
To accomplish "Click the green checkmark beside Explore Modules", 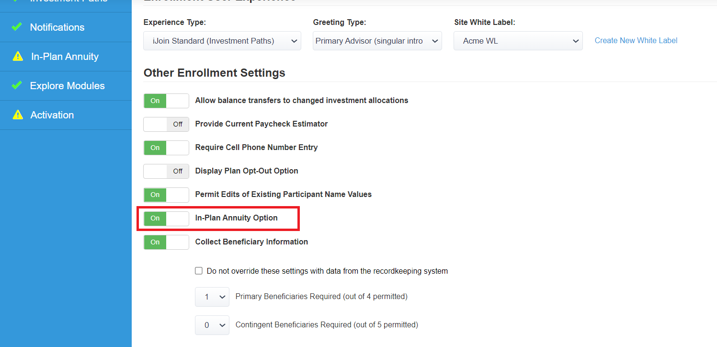I will click(17, 86).
